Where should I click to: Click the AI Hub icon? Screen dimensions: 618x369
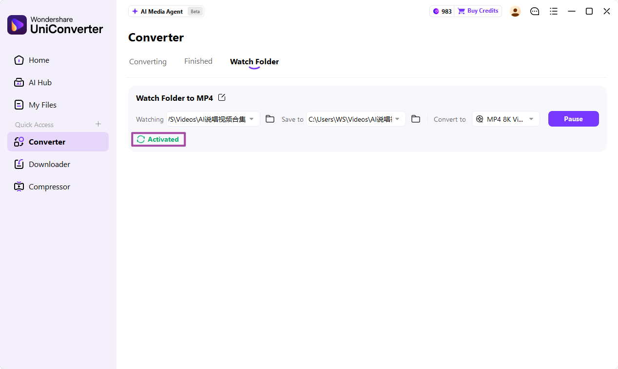(x=19, y=83)
